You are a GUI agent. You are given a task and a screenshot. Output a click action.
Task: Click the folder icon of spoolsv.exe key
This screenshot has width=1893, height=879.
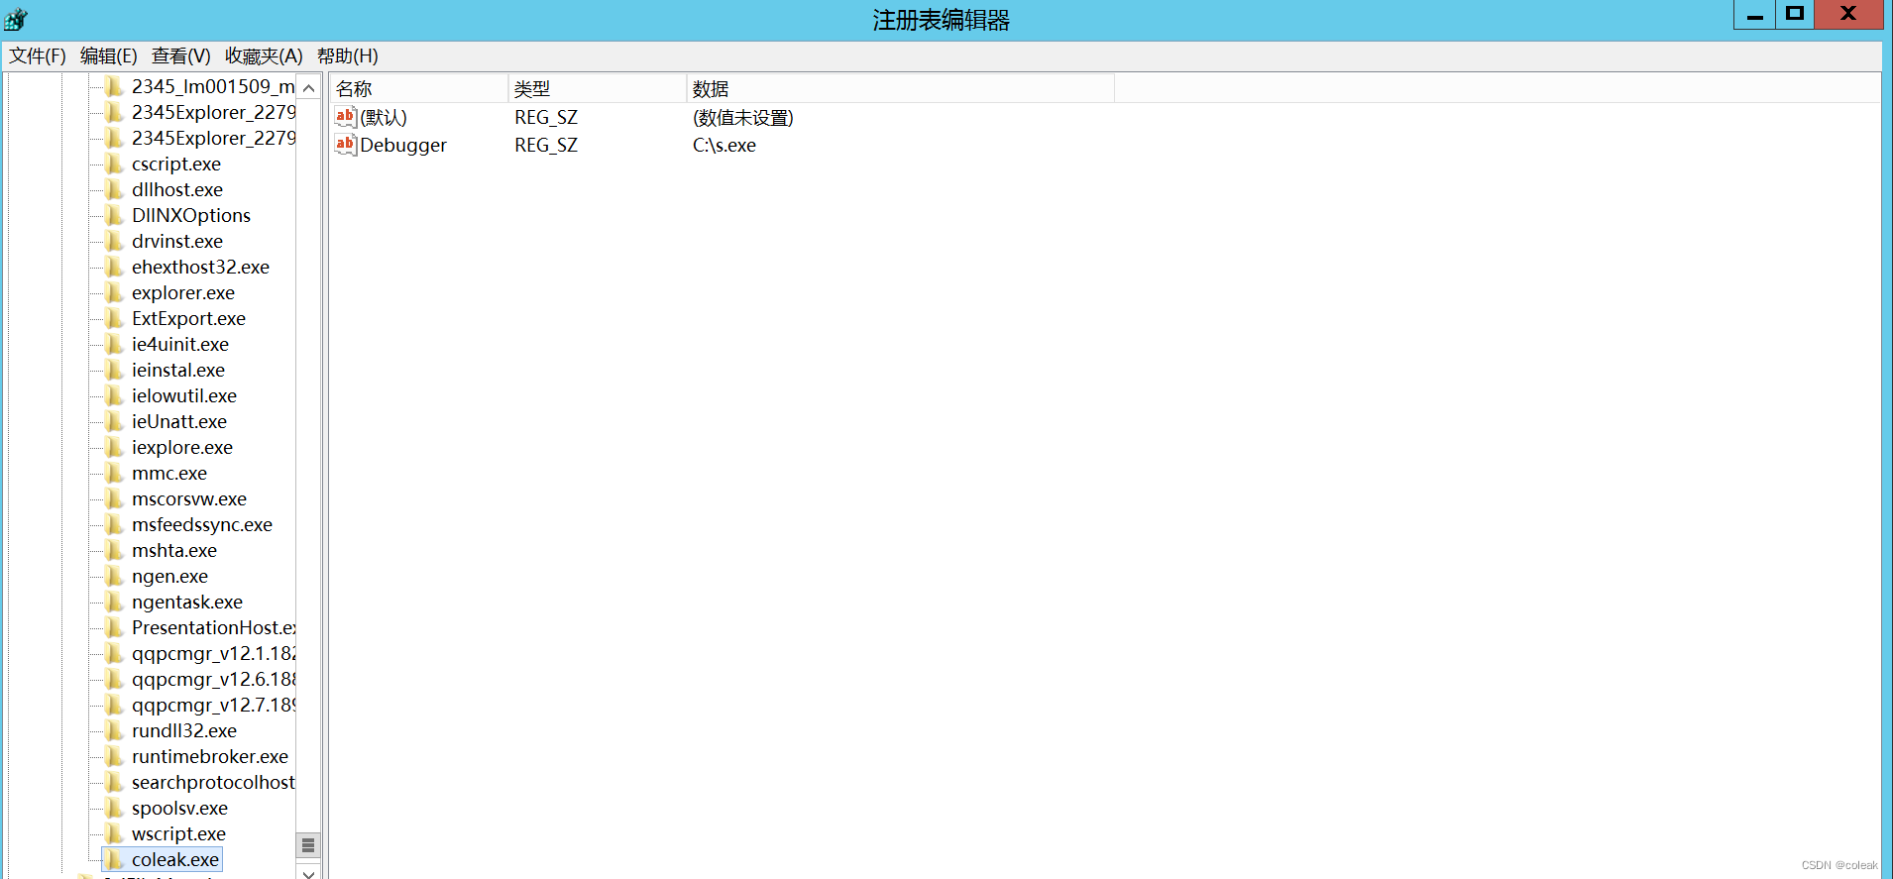(115, 808)
